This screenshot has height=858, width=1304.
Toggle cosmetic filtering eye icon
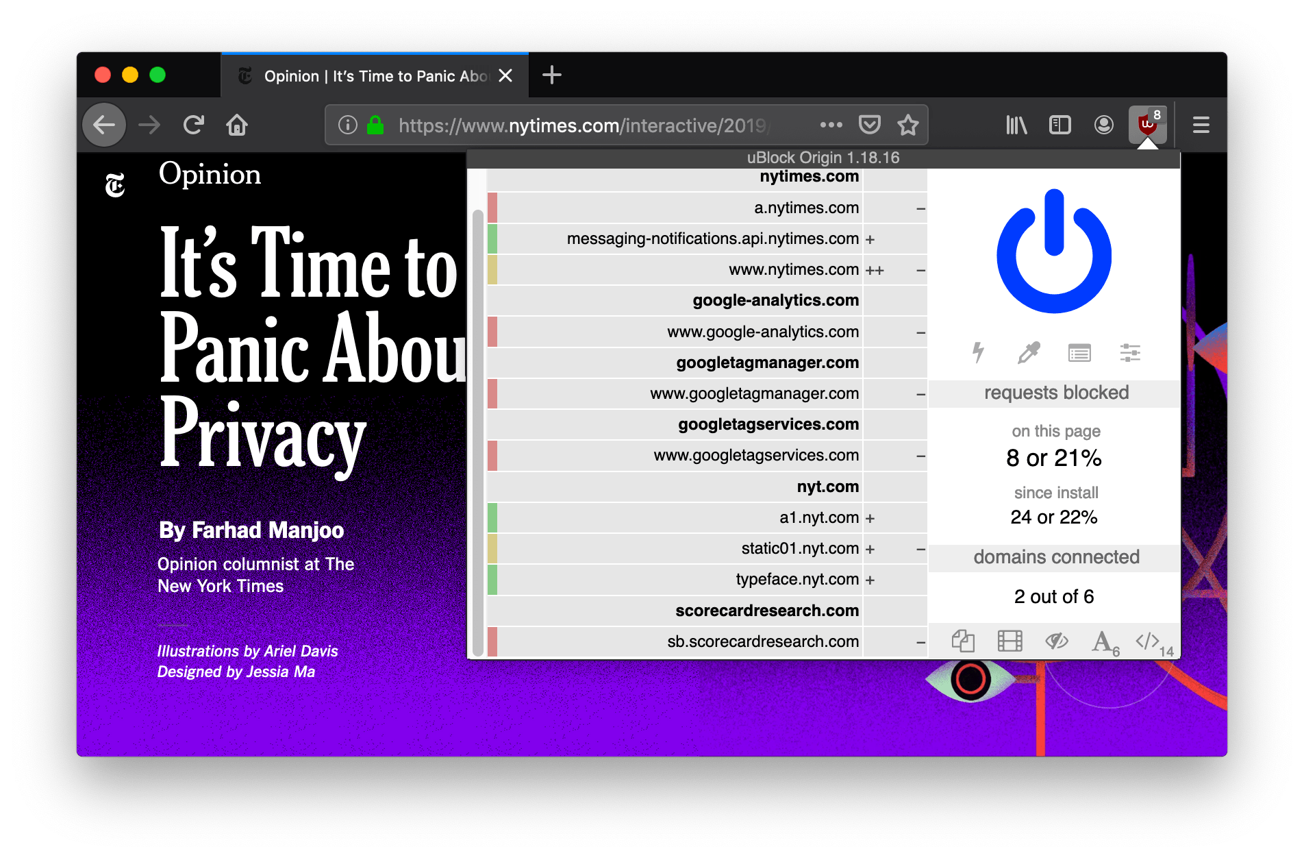(1057, 641)
